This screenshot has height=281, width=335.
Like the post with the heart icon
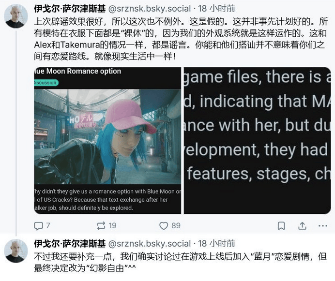[164, 226]
